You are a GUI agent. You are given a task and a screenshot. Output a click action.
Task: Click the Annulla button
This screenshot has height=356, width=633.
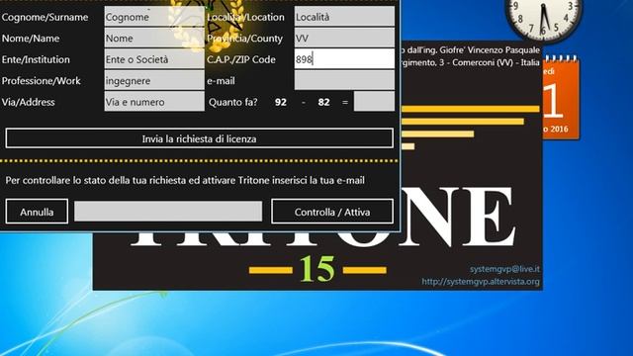[x=37, y=211]
